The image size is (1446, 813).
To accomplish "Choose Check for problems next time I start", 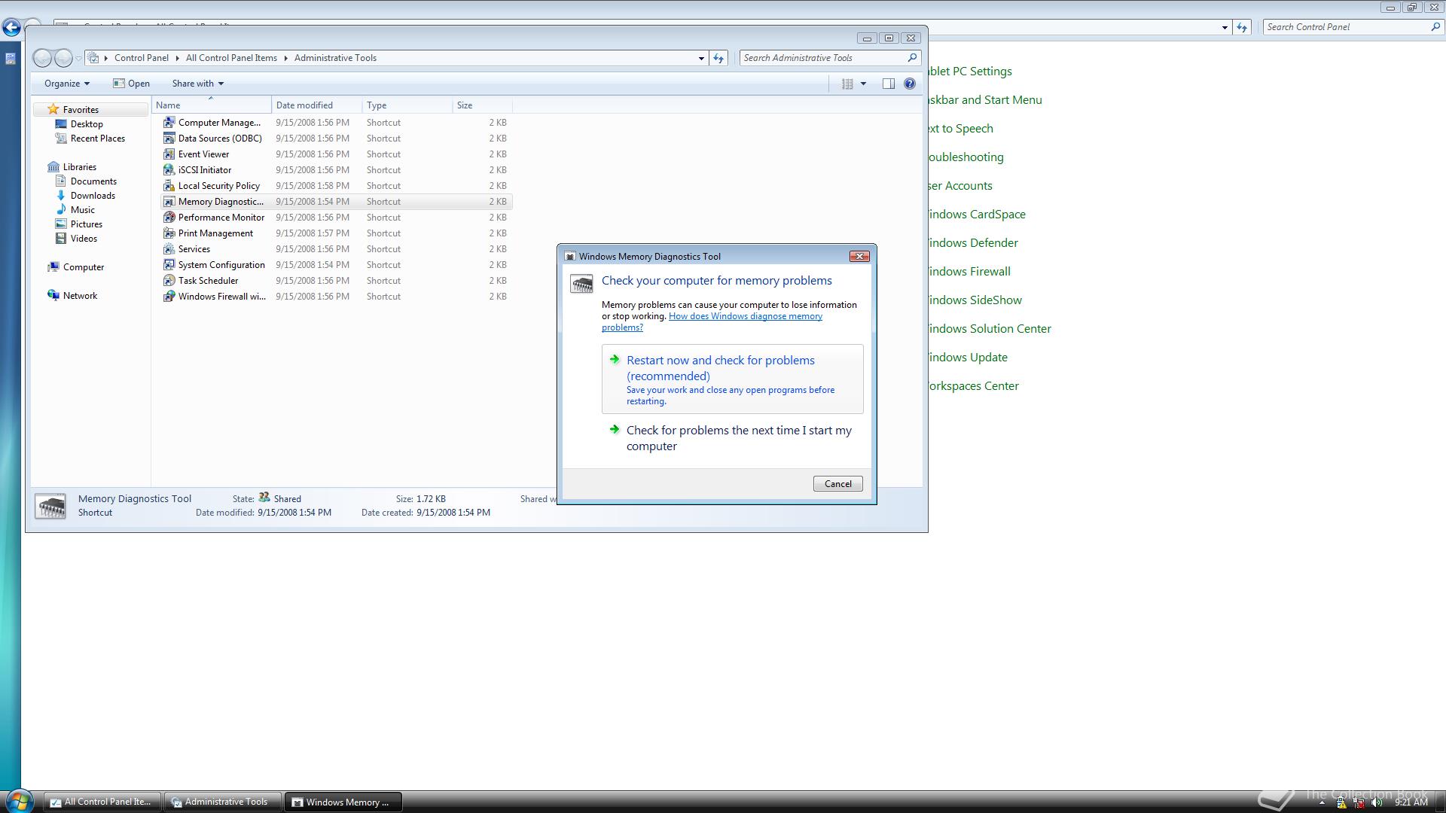I will (732, 437).
